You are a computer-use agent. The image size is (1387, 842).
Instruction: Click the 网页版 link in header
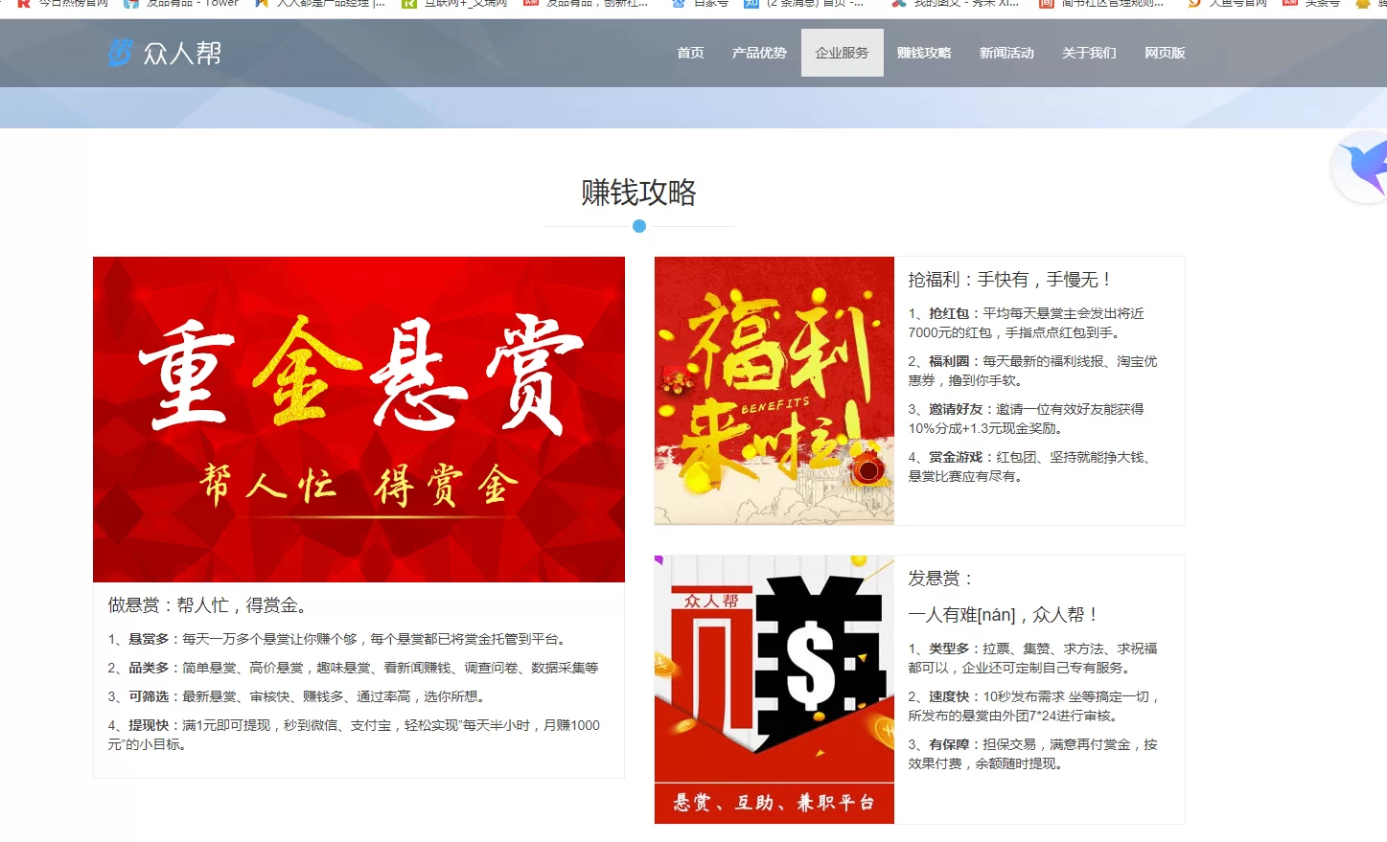pos(1165,53)
